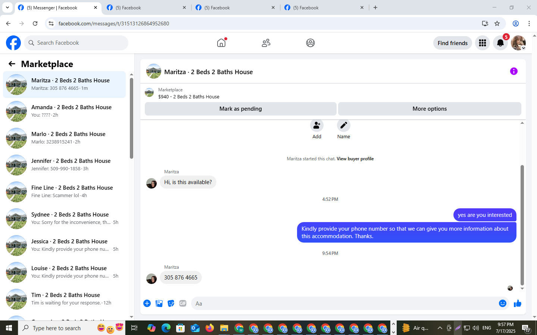Switch to the third browser tab '(5) Facebook'

(235, 7)
